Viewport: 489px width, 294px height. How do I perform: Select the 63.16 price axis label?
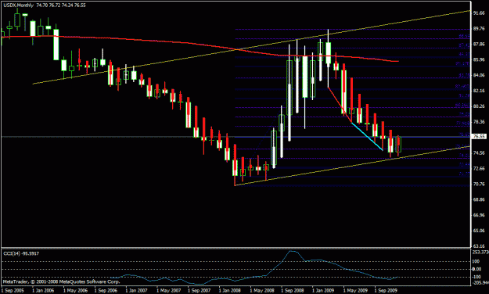pos(479,246)
